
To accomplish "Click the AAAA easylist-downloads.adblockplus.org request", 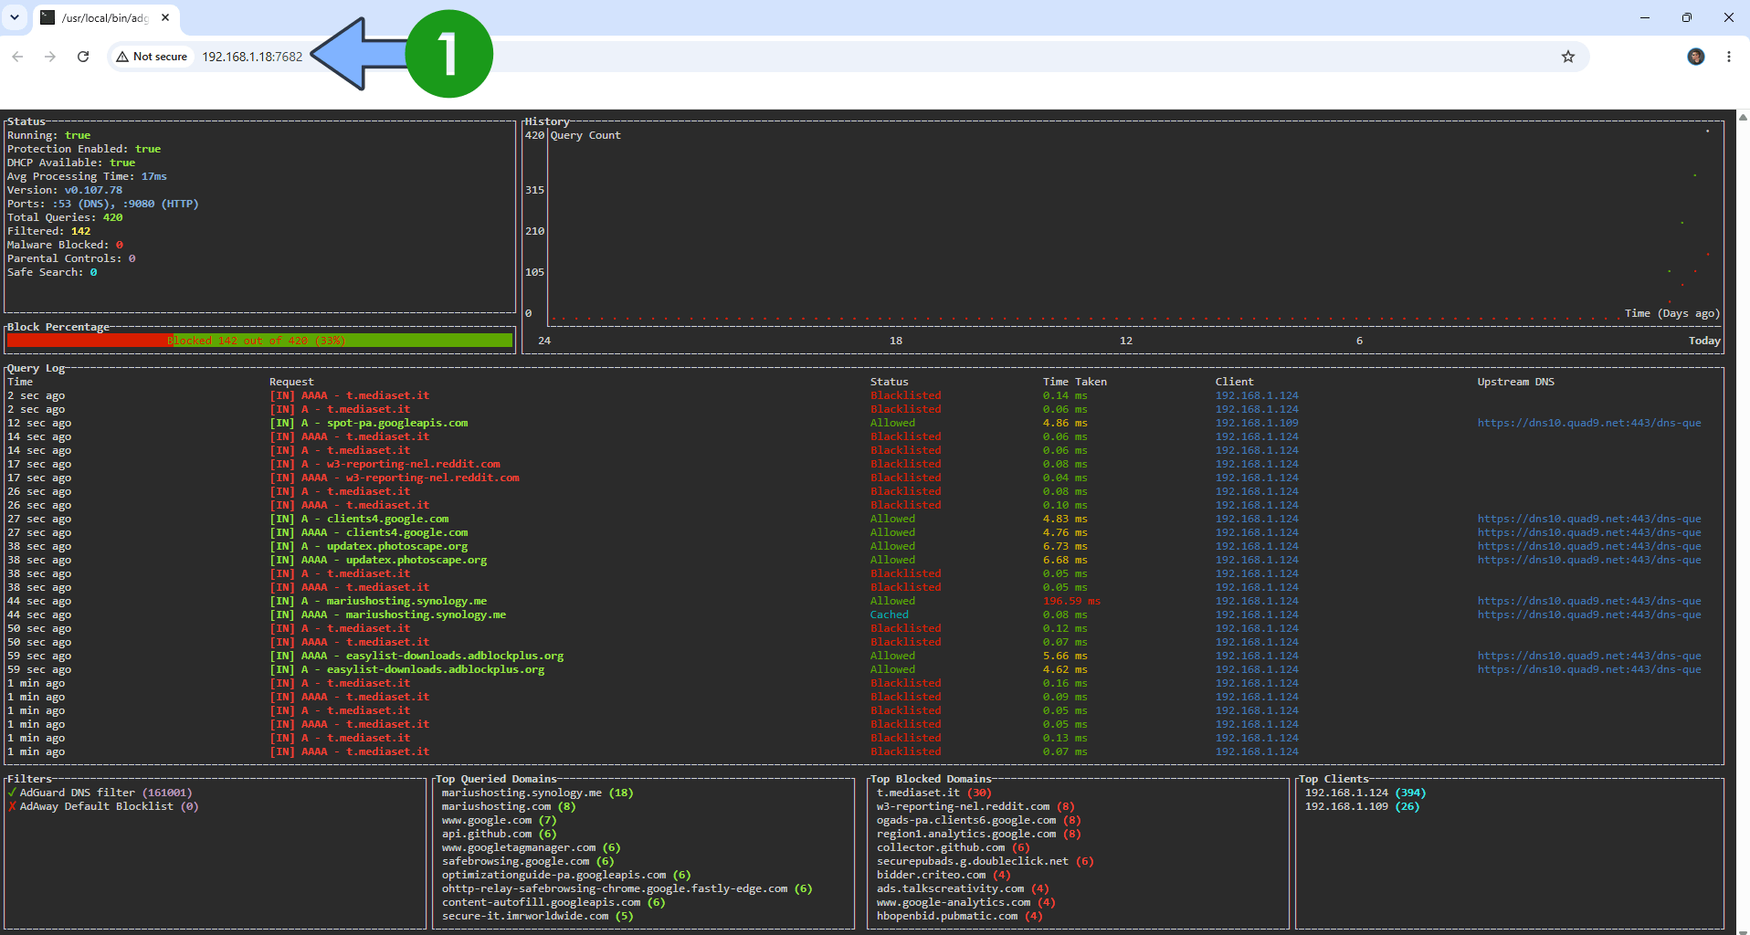I will [416, 656].
